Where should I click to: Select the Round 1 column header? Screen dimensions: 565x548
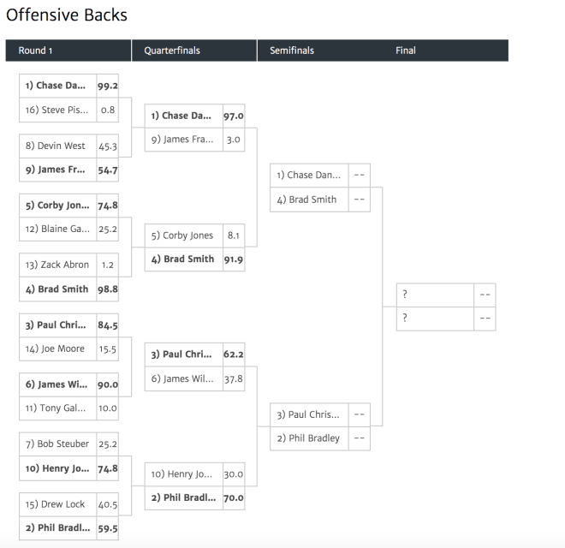(68, 51)
